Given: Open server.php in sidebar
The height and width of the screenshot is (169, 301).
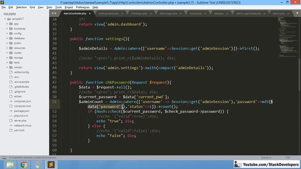Looking at the screenshot, I should pyautogui.click(x=20, y=121).
